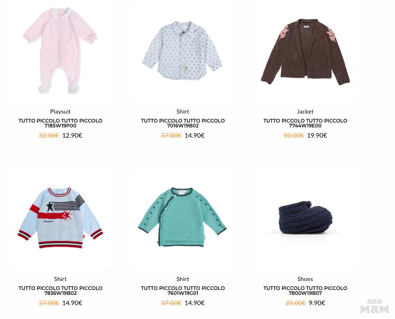Click the Jacket category label
This screenshot has height=319, width=395.
pos(305,112)
